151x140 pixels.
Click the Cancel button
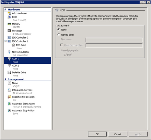[118, 134]
